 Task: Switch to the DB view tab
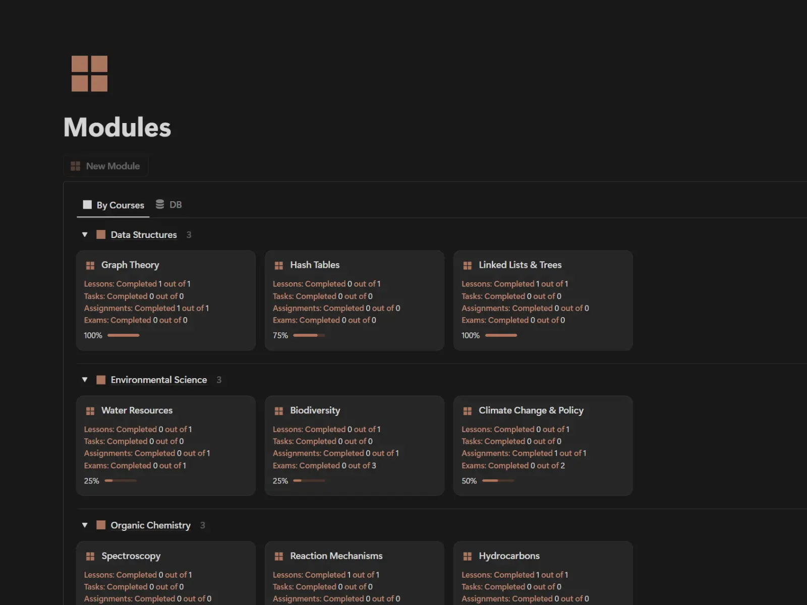(169, 205)
